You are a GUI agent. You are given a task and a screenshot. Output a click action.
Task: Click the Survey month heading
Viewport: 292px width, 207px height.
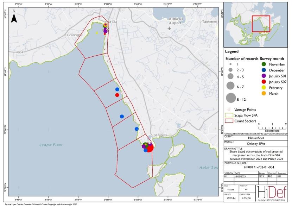click(272, 59)
